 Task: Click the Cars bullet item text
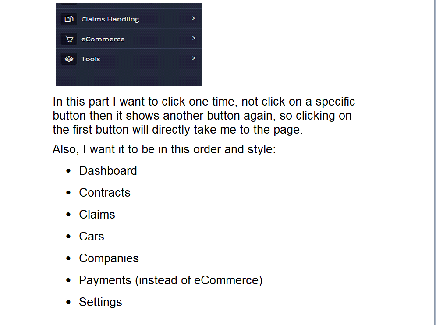tap(92, 237)
